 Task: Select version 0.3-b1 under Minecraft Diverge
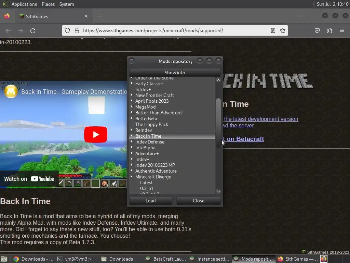pyautogui.click(x=147, y=188)
